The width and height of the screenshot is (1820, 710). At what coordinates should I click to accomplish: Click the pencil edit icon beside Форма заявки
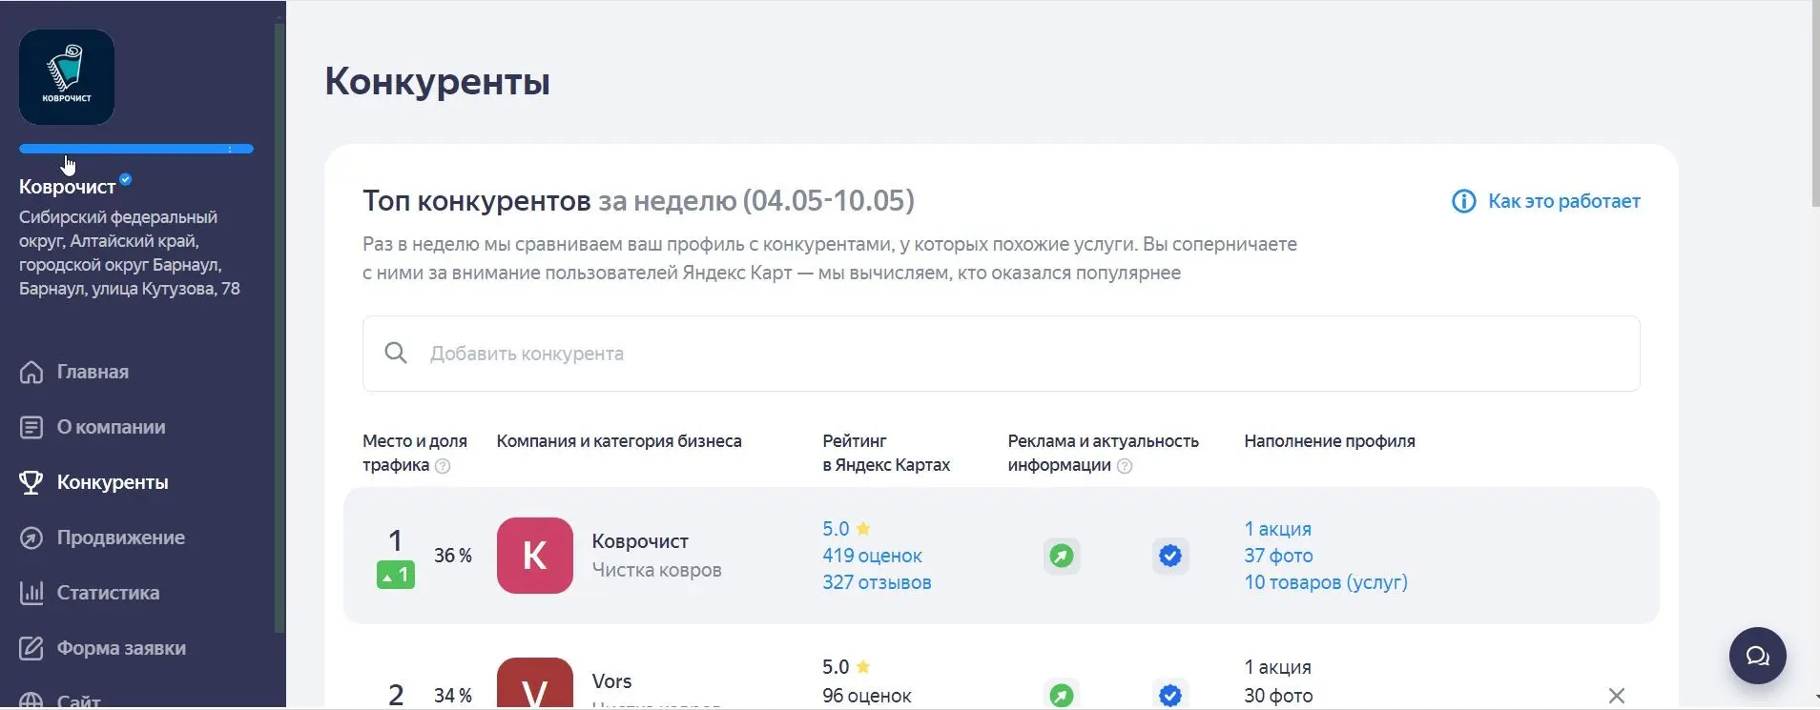point(31,648)
